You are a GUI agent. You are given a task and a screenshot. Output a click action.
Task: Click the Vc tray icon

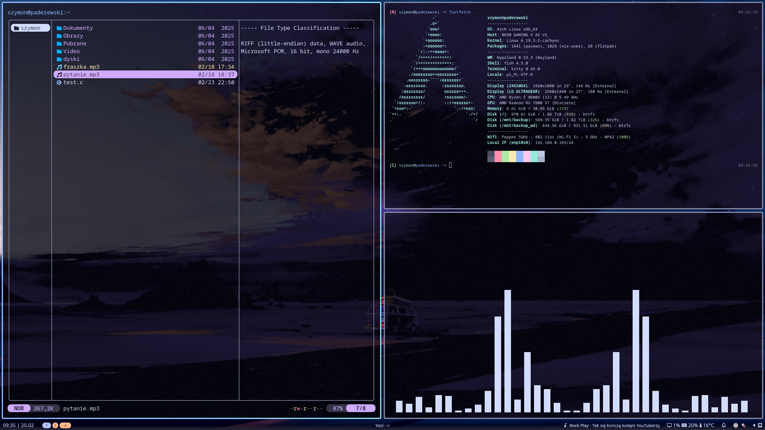point(743,425)
